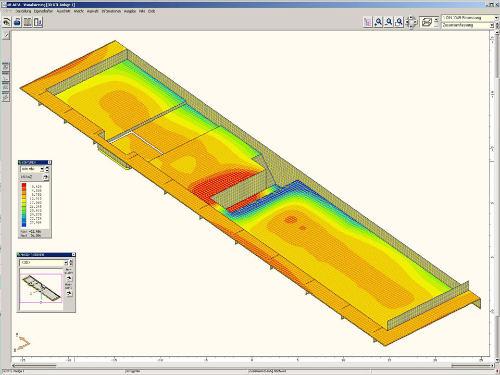Open the Darstellung menu
Viewport: 500px width, 375px height.
point(23,11)
